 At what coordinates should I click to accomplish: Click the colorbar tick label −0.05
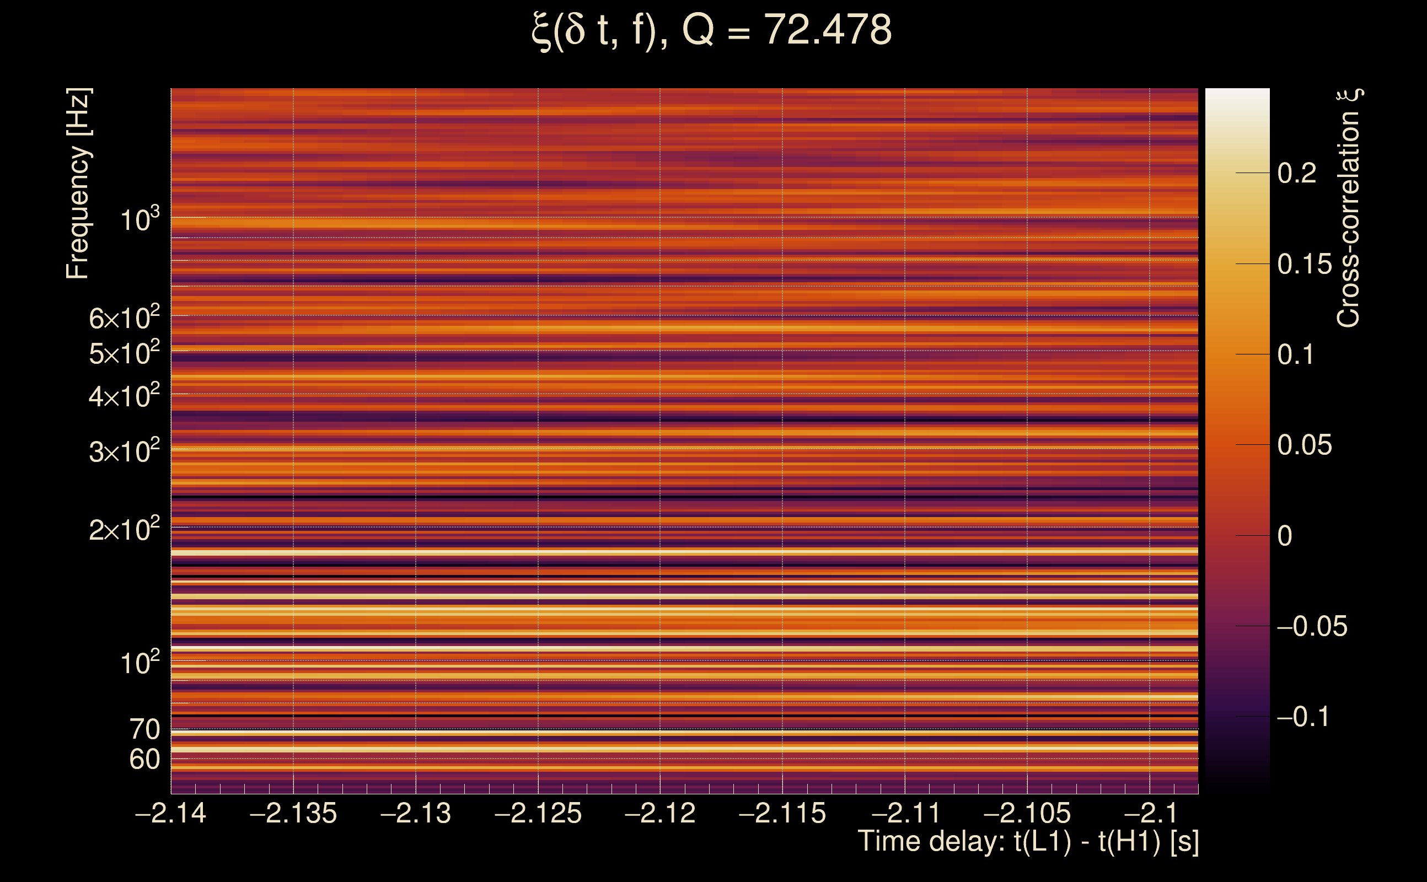1312,627
